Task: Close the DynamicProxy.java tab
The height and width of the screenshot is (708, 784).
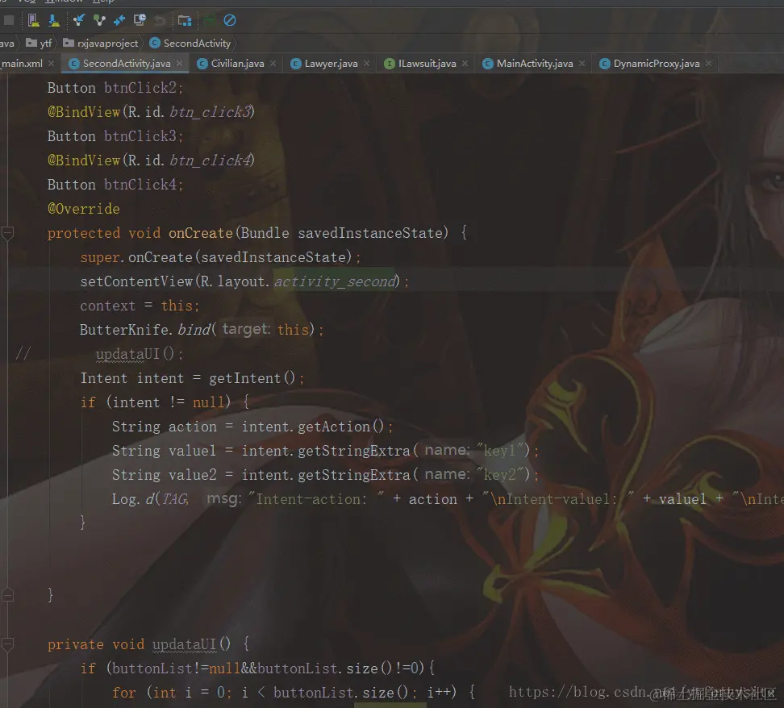Action: [708, 64]
